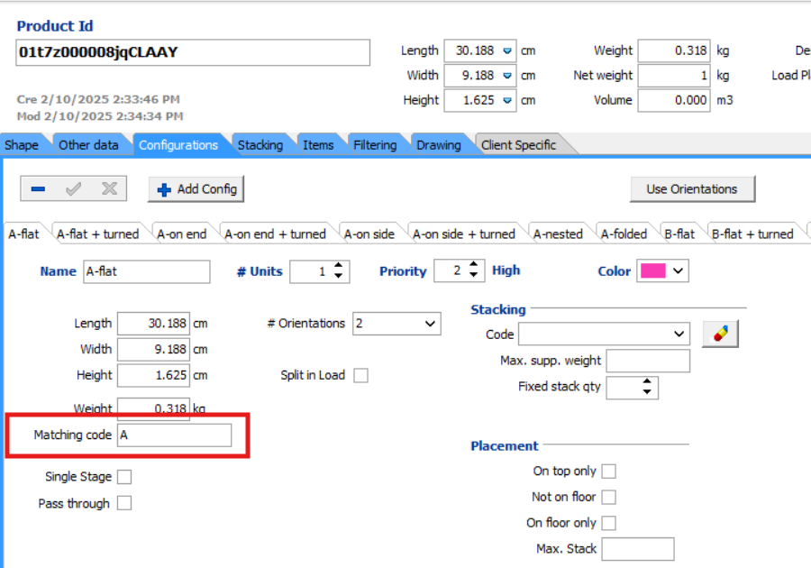The width and height of the screenshot is (811, 568).
Task: Cancel edits using the X icon
Action: [108, 188]
